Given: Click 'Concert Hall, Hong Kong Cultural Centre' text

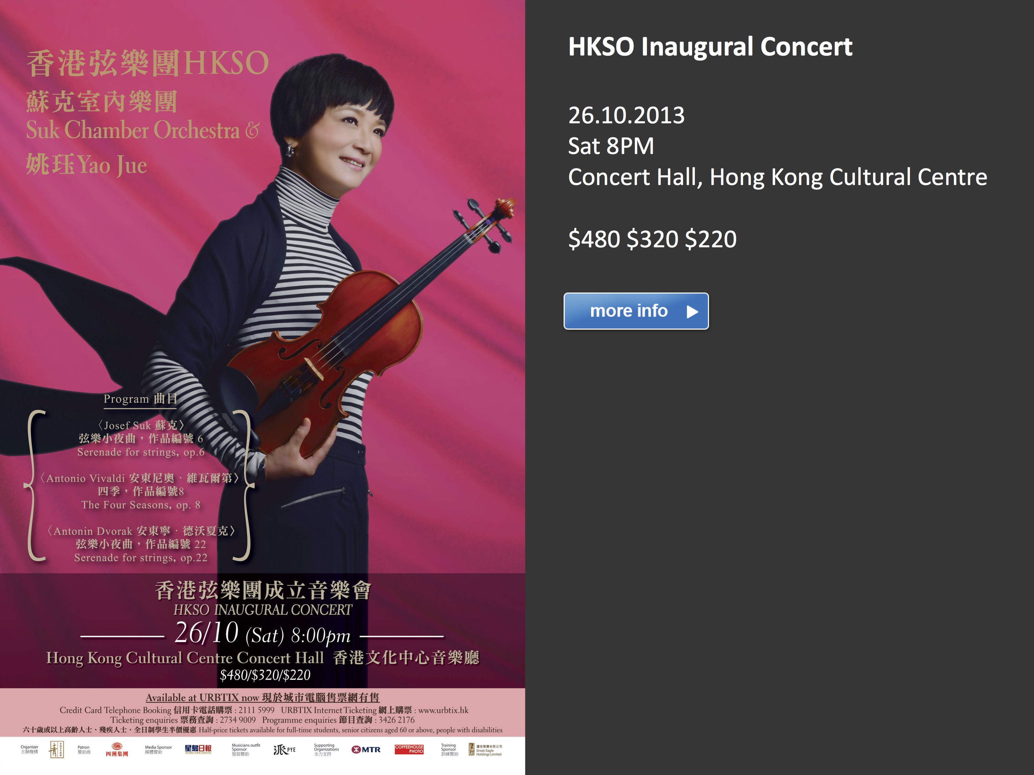Looking at the screenshot, I should tap(777, 177).
